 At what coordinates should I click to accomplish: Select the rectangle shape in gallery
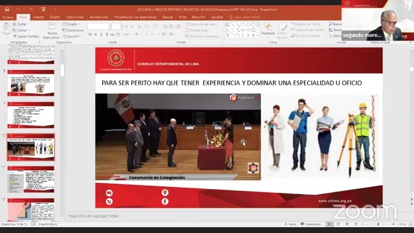pyautogui.click(x=243, y=25)
